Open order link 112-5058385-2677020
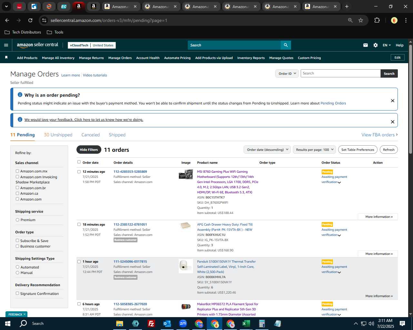413x330 pixels. [x=130, y=304]
